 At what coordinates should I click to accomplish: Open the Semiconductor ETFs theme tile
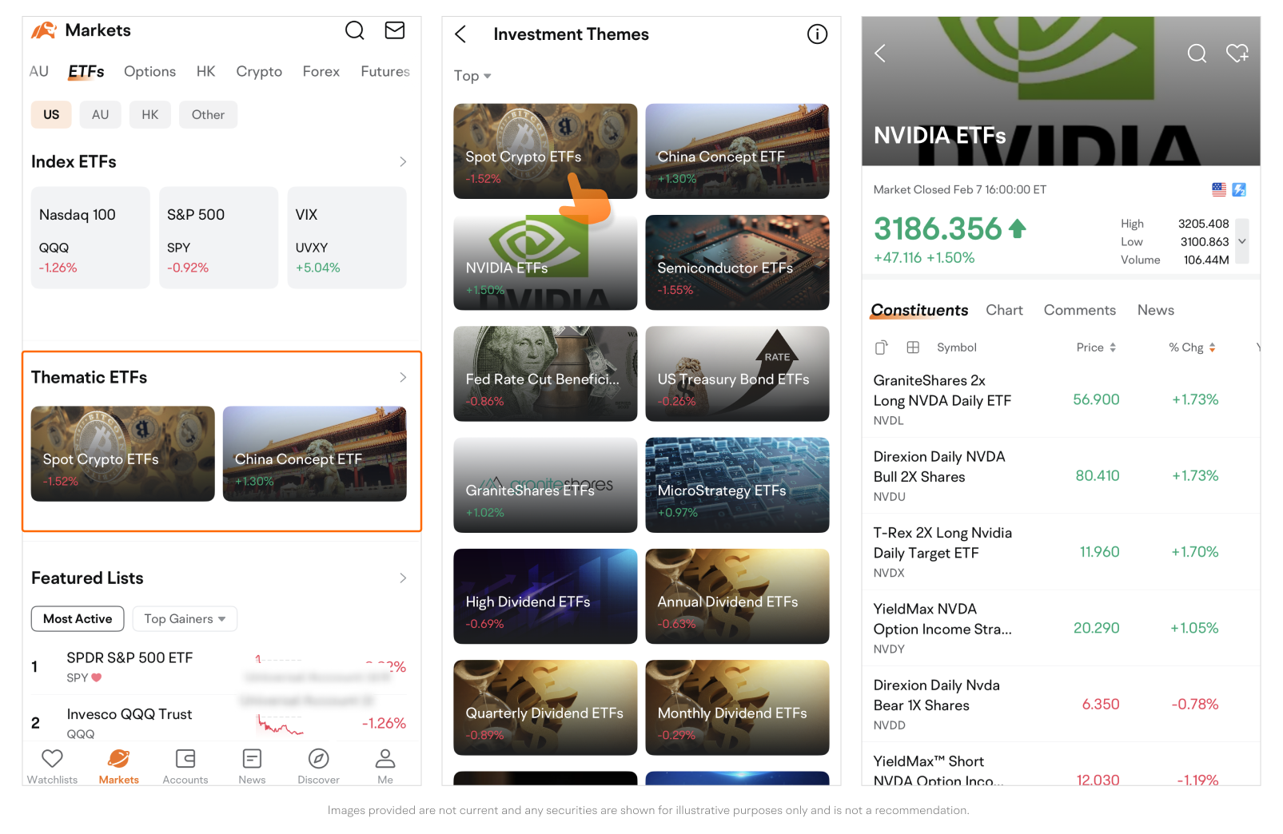(x=736, y=262)
